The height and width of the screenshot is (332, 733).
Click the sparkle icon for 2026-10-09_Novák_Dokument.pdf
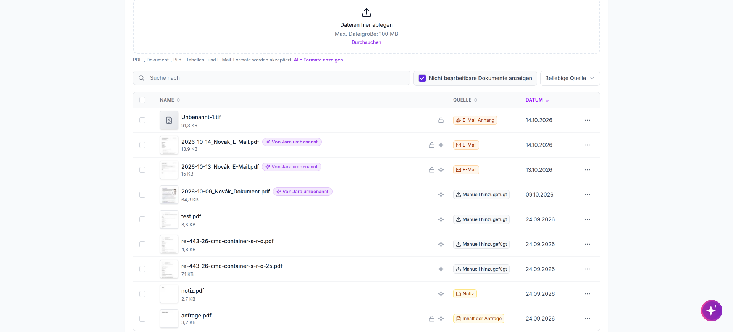coord(441,195)
